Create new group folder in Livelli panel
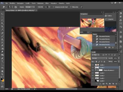123x92 pixels. point(110,84)
